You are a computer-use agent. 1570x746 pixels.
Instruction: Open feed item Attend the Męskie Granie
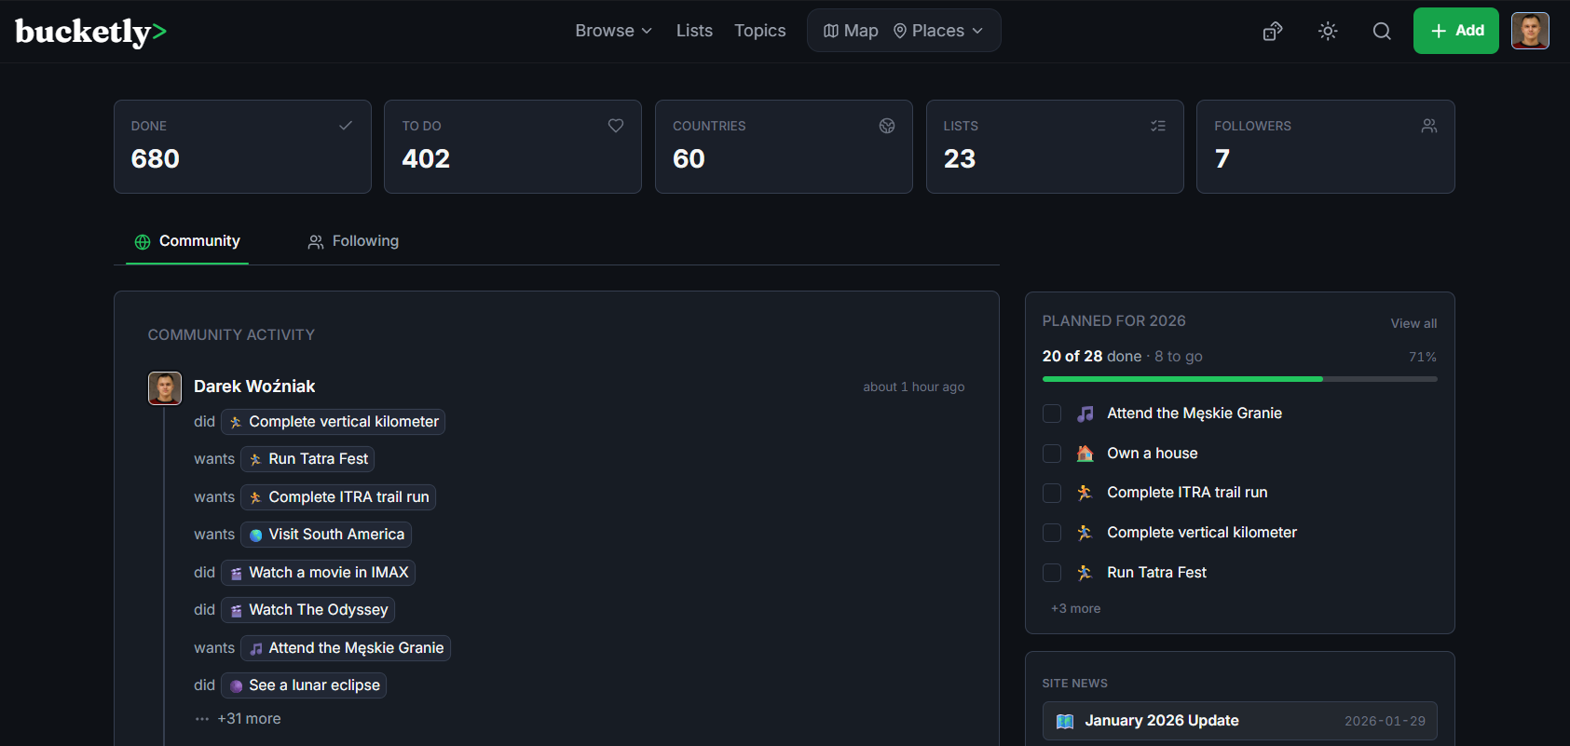coord(346,648)
